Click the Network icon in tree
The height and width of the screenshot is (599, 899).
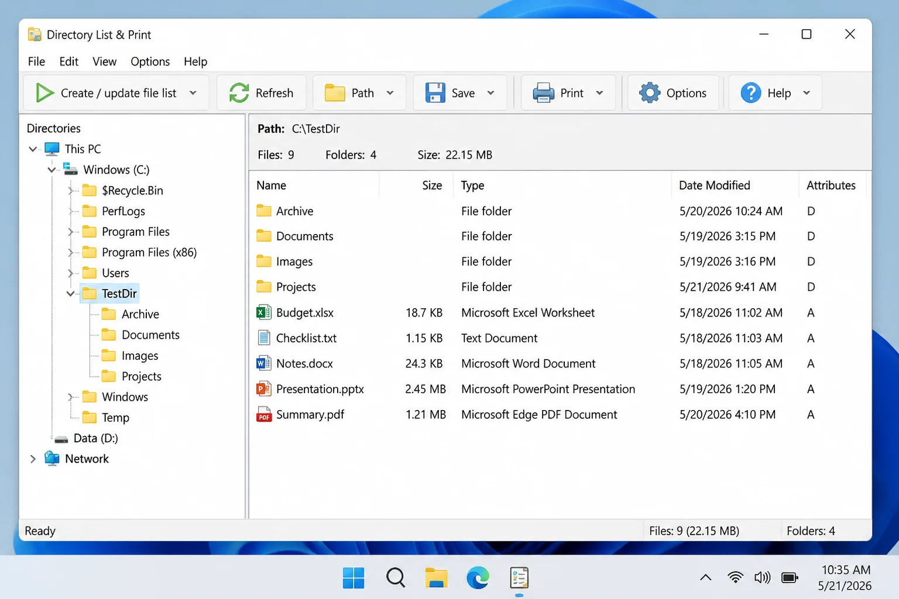[52, 459]
